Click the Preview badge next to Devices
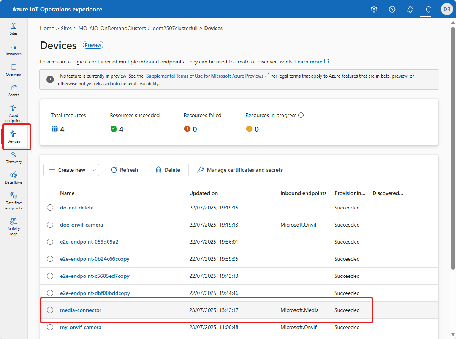The width and height of the screenshot is (456, 339). tap(93, 45)
